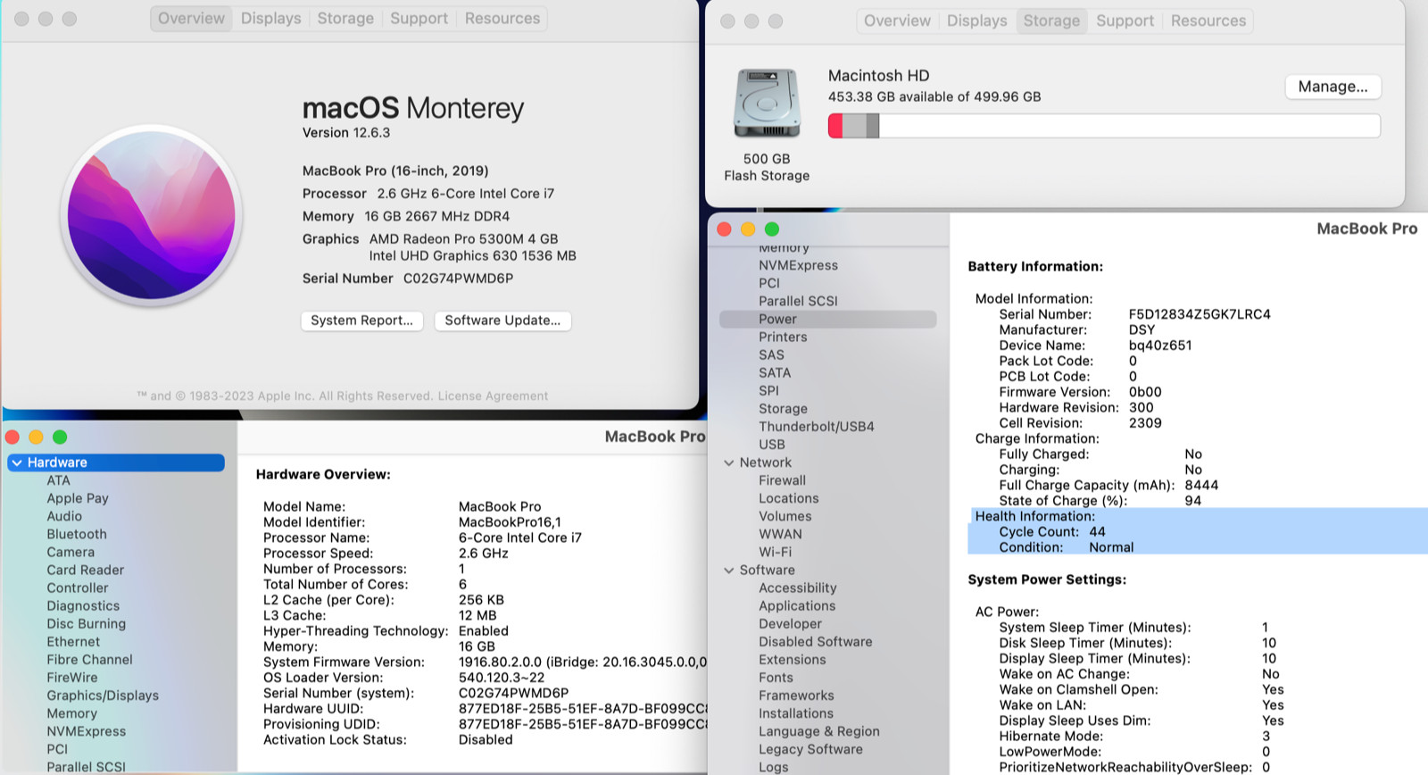Select Developer under Software
The height and width of the screenshot is (775, 1428).
(x=790, y=623)
